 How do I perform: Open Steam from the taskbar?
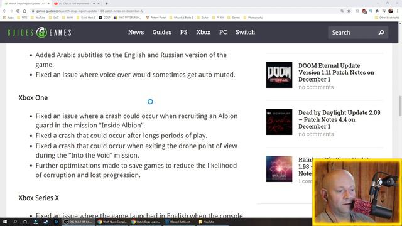46,222
